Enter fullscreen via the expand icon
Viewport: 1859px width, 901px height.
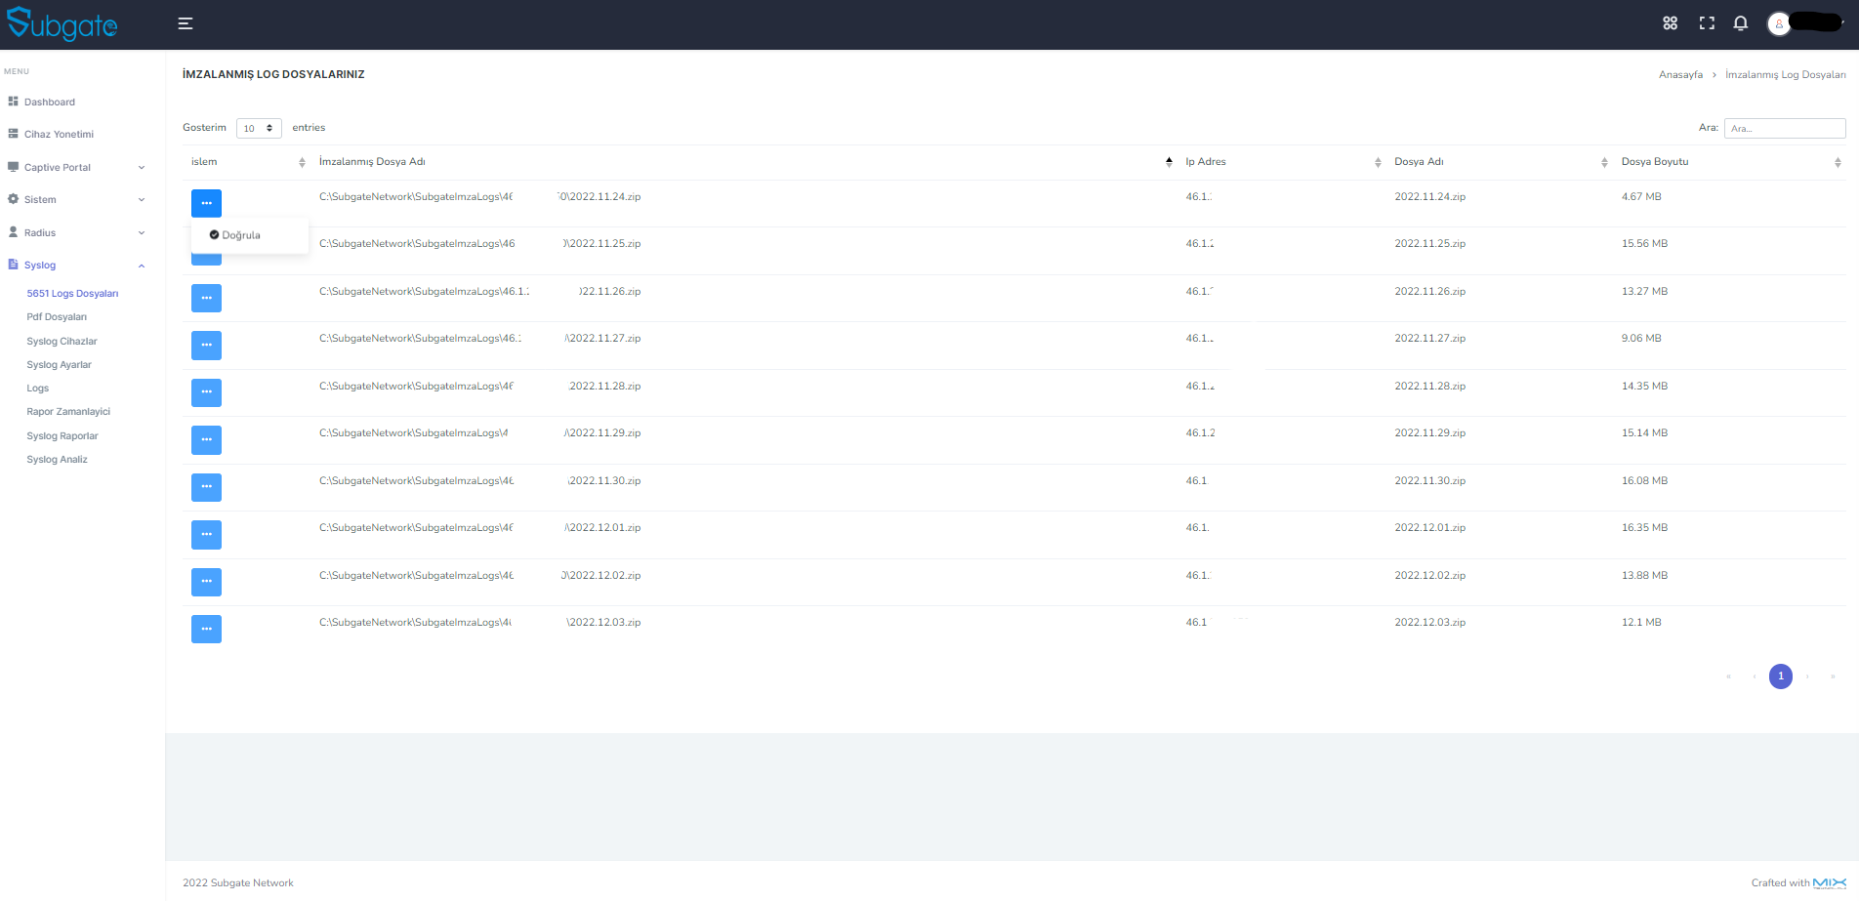[x=1706, y=22]
